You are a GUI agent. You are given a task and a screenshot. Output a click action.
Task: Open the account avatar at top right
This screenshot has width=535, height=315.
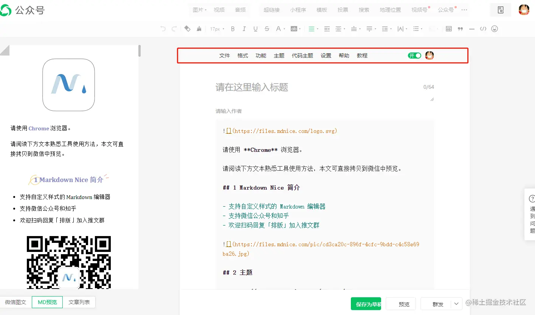[524, 10]
